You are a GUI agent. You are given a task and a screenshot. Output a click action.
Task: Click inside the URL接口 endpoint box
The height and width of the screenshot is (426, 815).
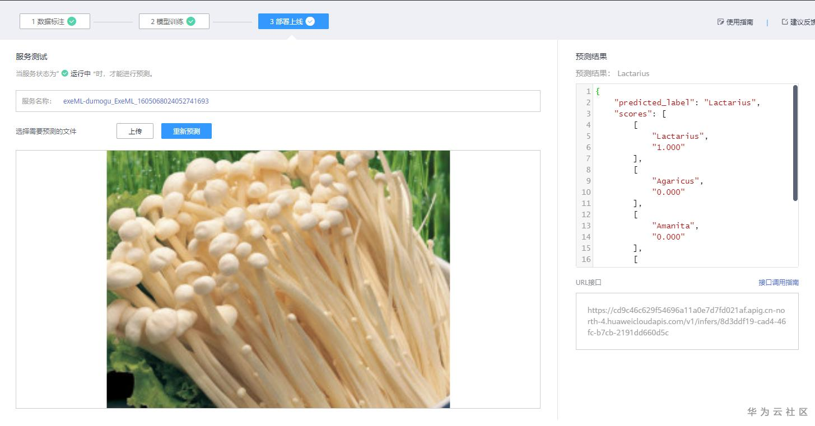point(687,321)
